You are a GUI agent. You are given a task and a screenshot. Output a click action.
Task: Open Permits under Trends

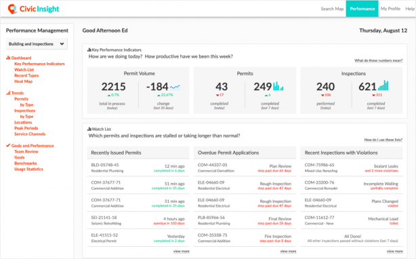click(x=21, y=99)
